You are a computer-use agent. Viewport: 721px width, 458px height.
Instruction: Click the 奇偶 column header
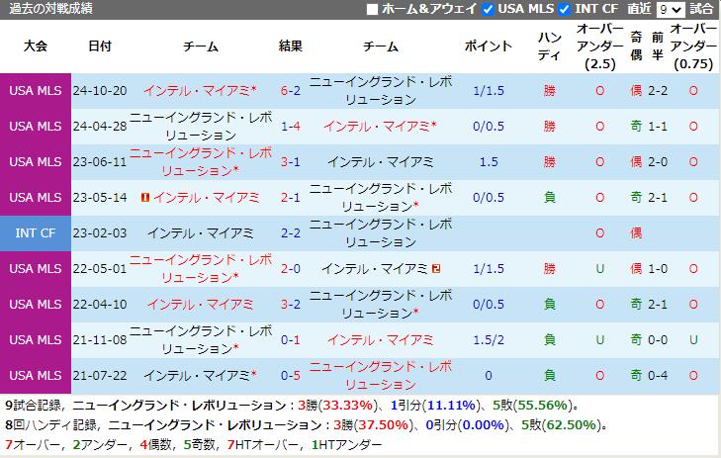coord(636,46)
